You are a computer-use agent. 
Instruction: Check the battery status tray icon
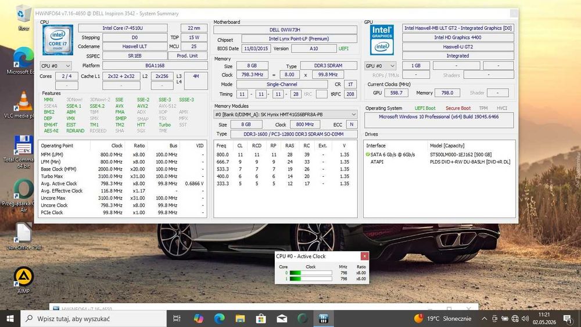505,318
